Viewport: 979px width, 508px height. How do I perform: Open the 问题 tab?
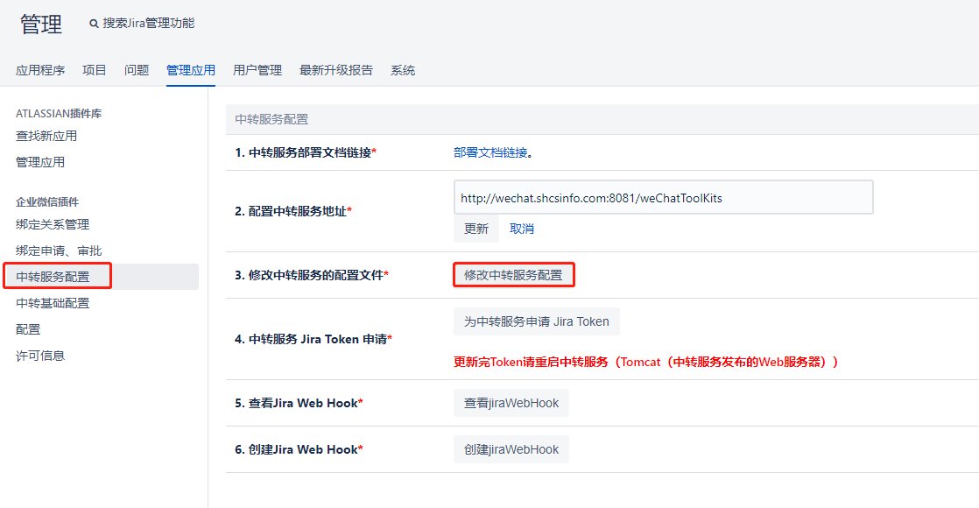click(137, 70)
